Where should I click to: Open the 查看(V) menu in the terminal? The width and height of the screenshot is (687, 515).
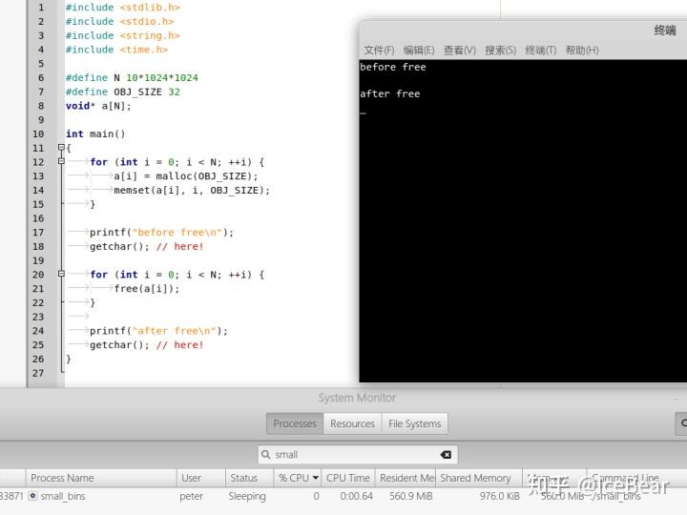click(460, 51)
